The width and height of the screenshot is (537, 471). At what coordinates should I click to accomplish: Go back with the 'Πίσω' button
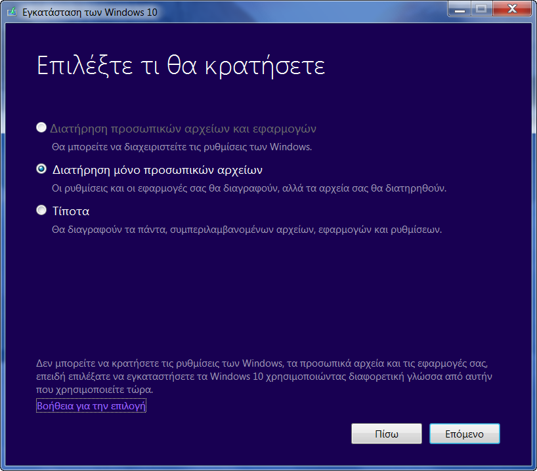point(386,434)
